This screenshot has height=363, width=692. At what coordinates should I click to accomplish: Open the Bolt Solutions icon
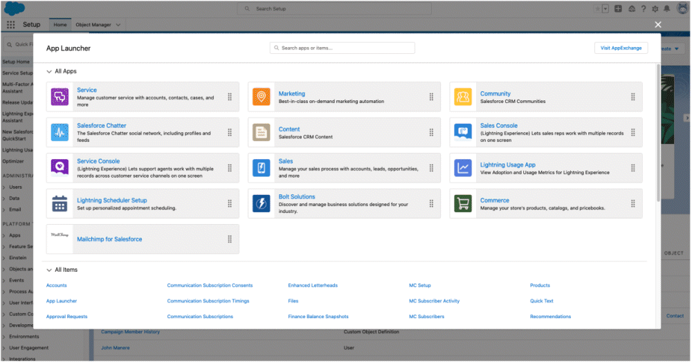(262, 204)
